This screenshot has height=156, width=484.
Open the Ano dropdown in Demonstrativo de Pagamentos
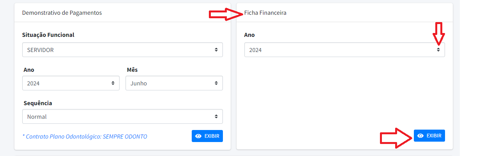click(x=66, y=83)
